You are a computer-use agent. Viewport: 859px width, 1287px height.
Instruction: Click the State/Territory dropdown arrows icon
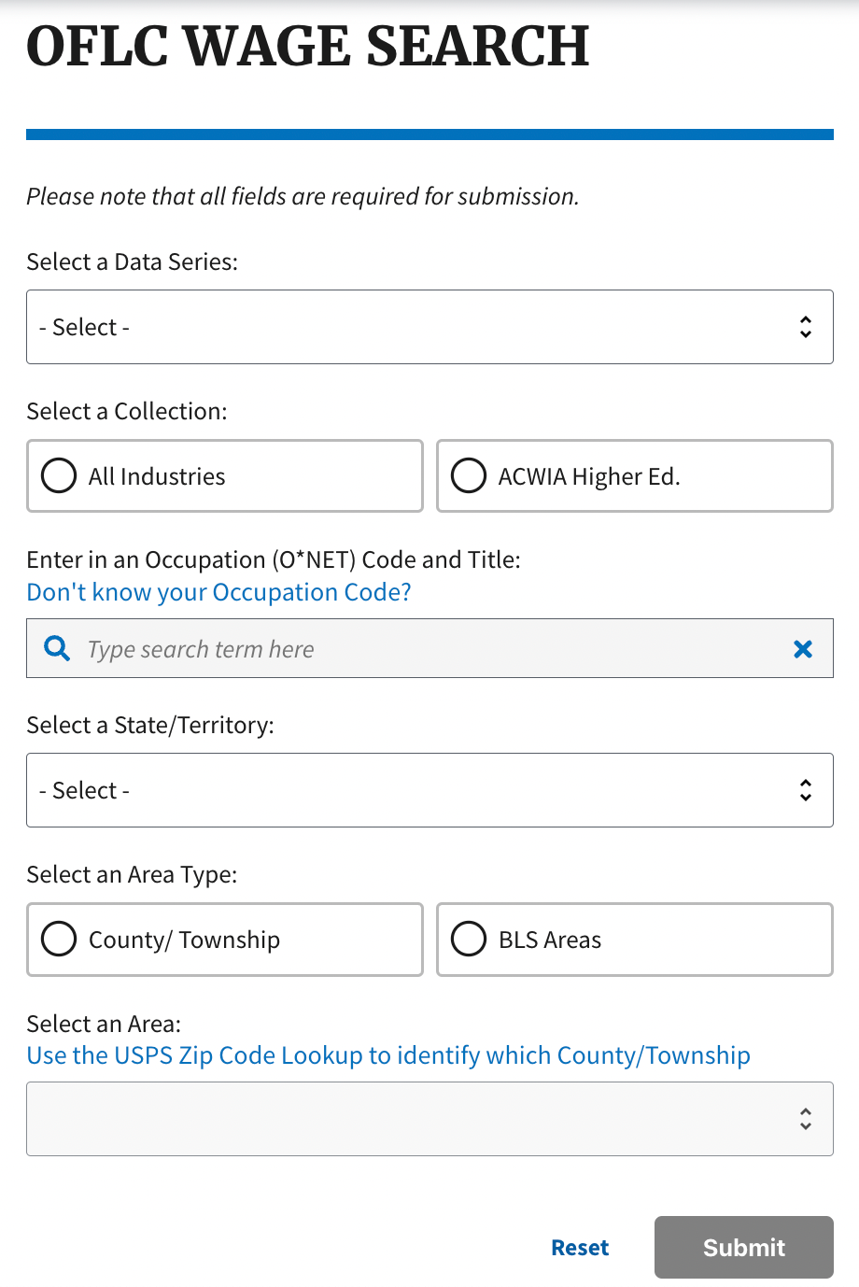(x=805, y=790)
